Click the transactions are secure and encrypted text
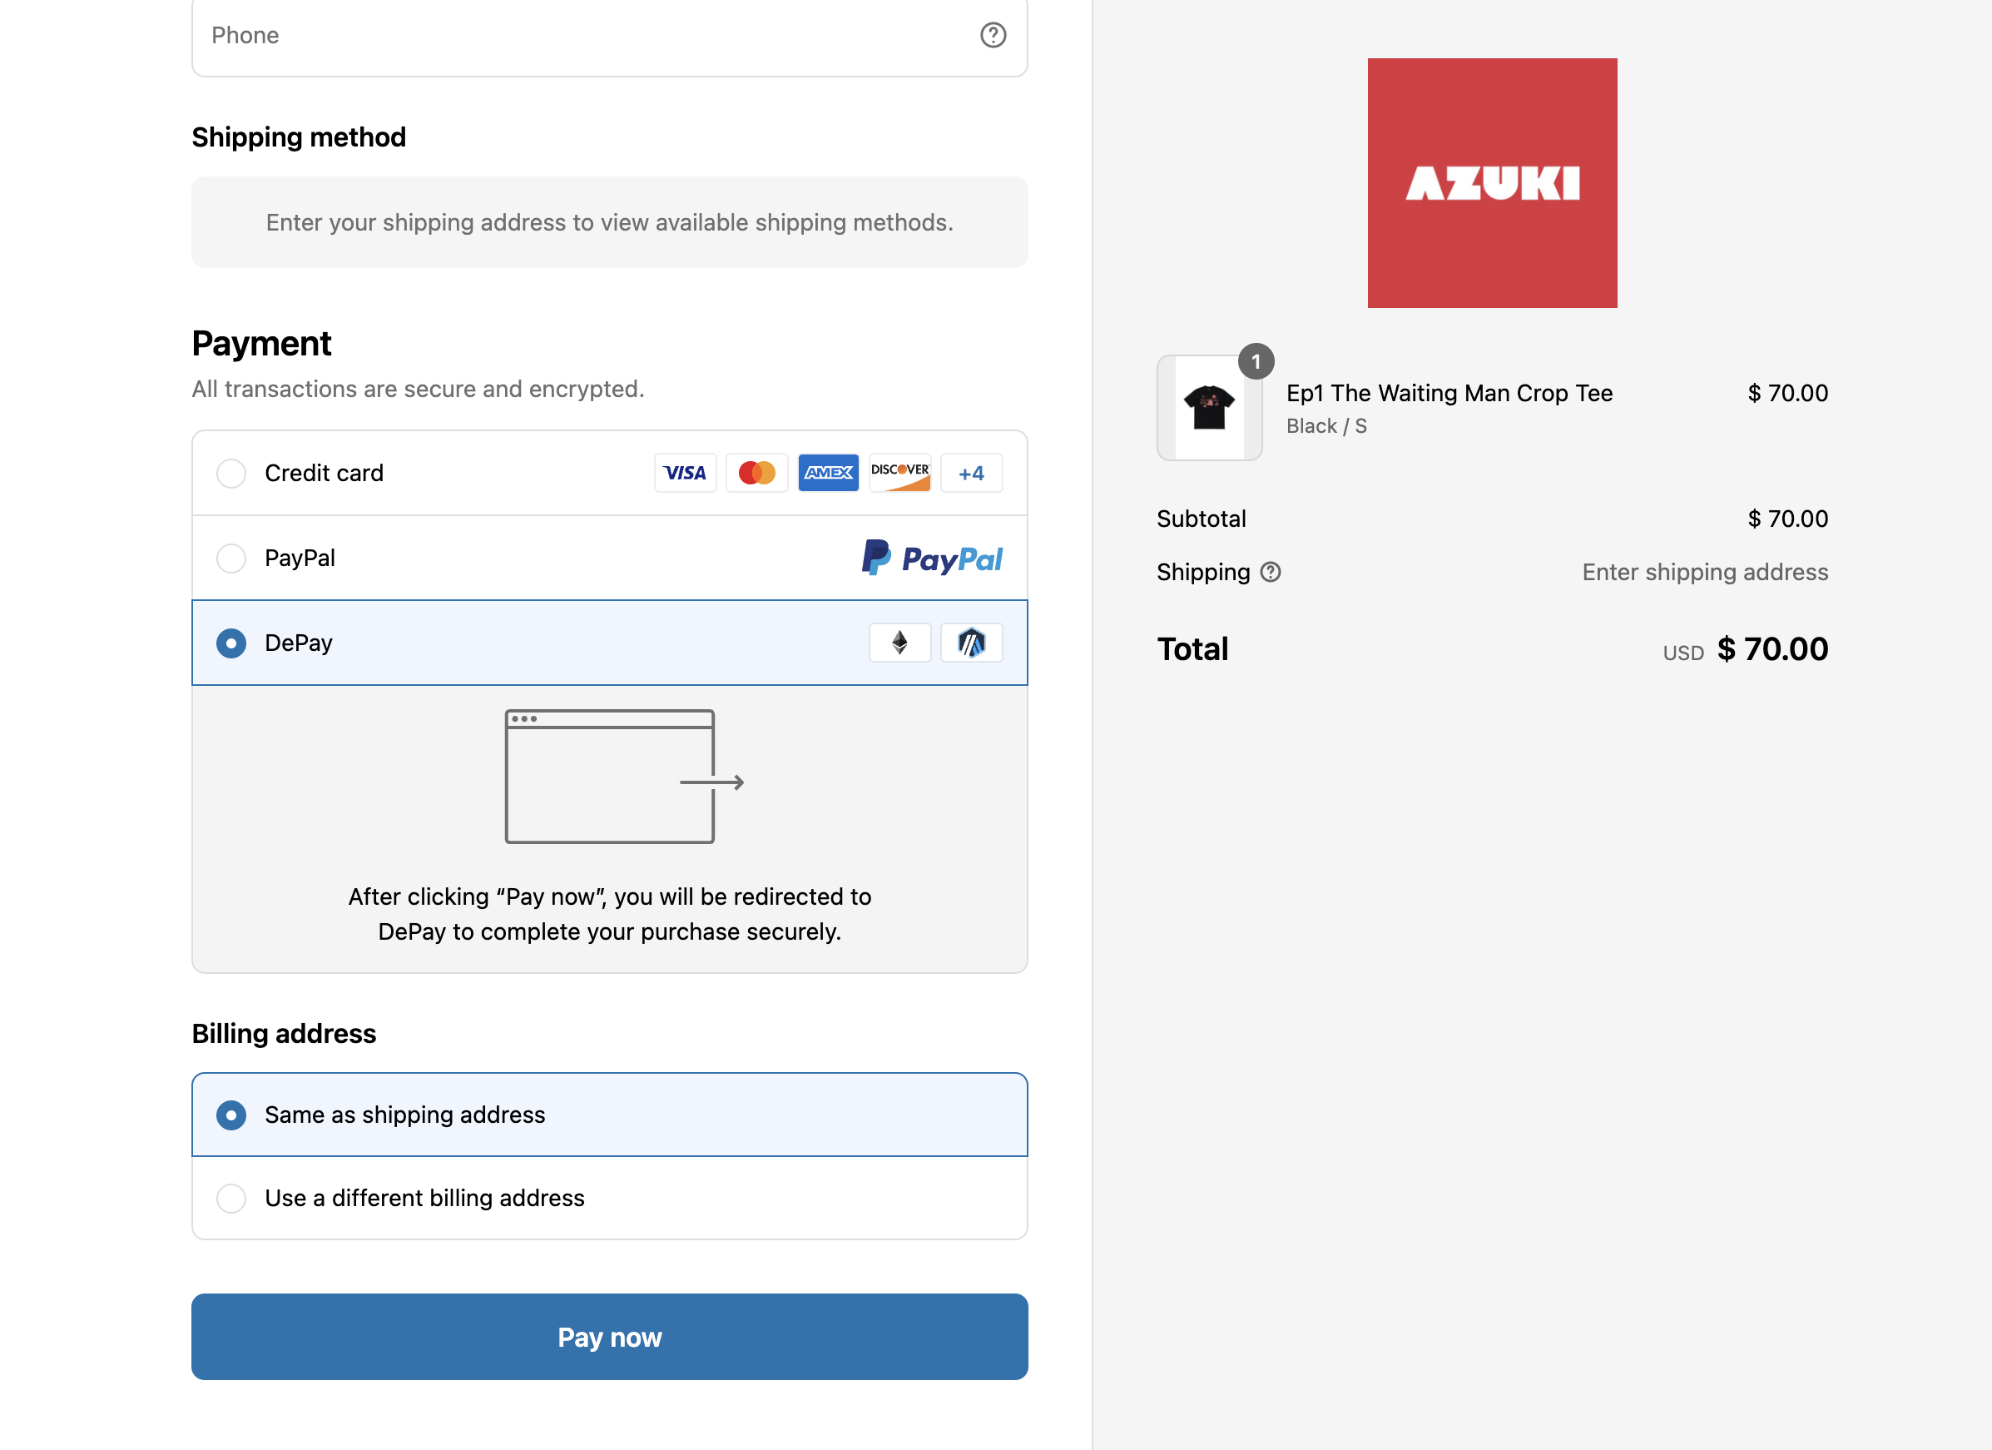This screenshot has height=1450, width=1992. (418, 390)
